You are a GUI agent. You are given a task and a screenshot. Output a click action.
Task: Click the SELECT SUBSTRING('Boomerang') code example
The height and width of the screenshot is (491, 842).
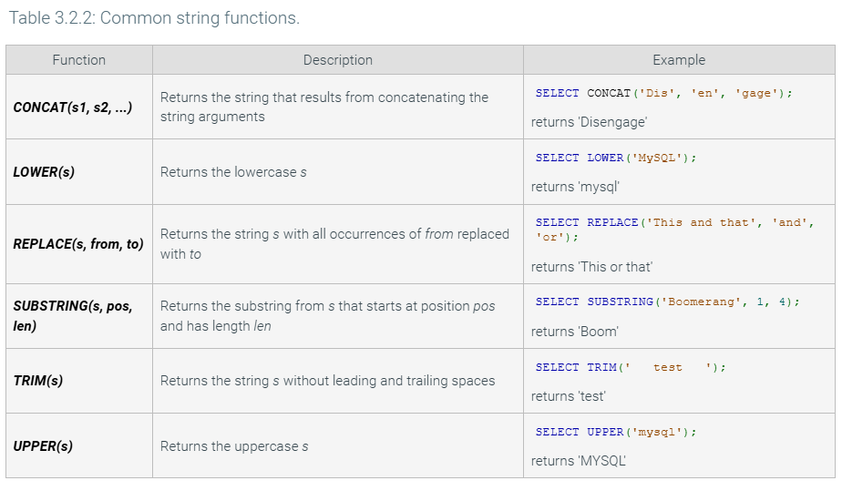pos(667,302)
